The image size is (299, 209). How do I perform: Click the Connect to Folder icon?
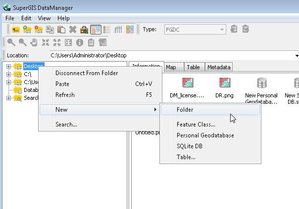[x=27, y=30]
